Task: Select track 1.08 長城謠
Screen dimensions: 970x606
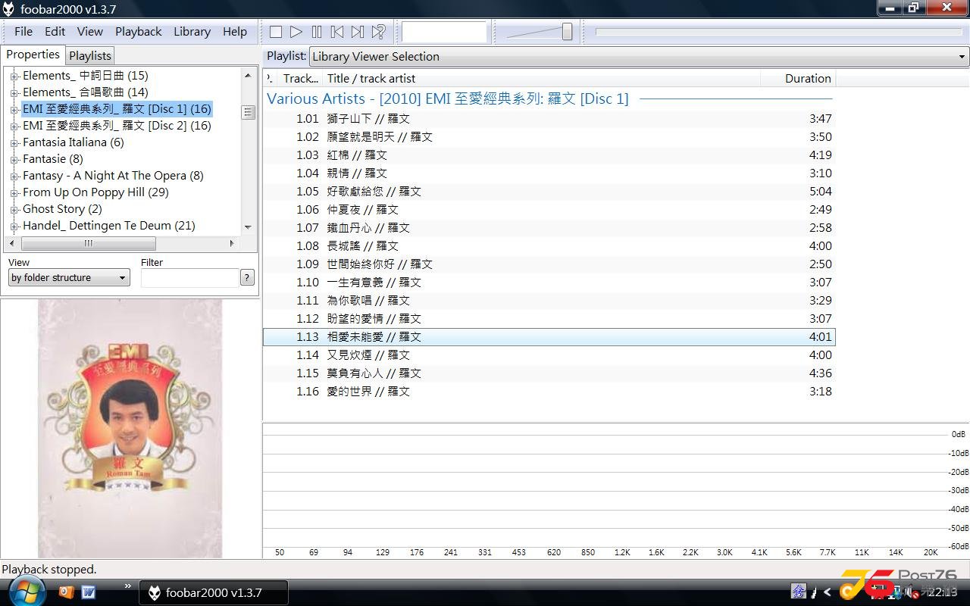Action: (549, 246)
